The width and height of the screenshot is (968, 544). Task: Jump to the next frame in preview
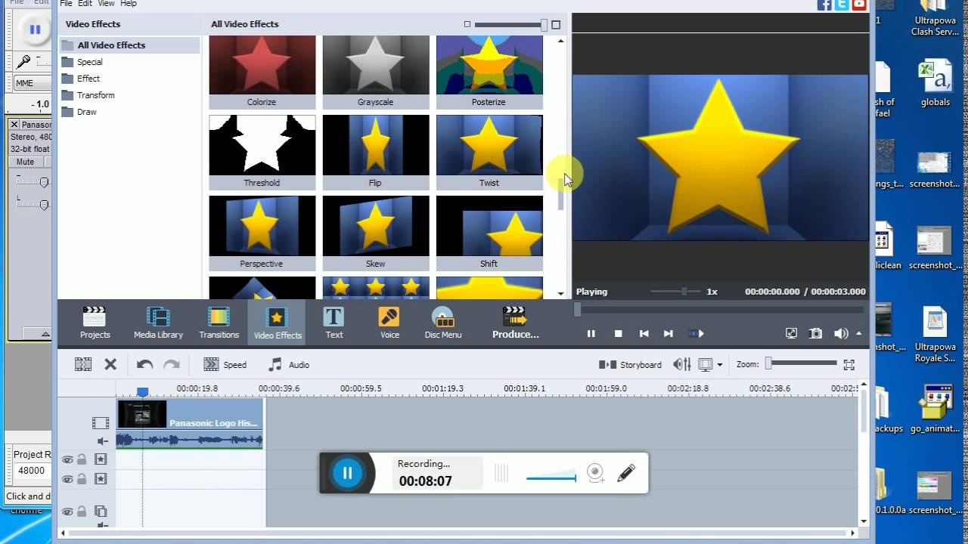pos(669,333)
